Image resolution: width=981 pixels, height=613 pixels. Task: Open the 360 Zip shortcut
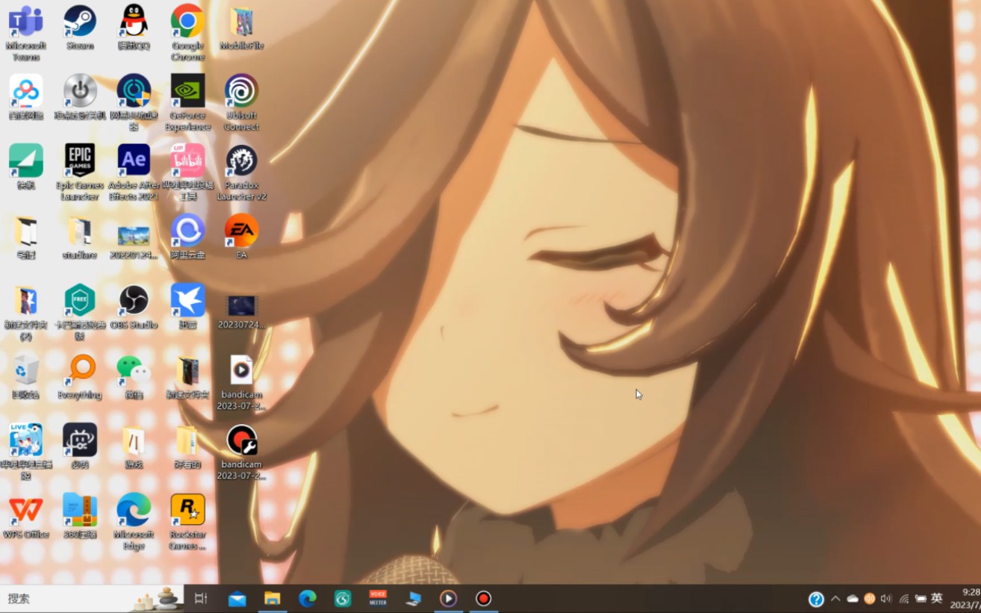coord(80,517)
